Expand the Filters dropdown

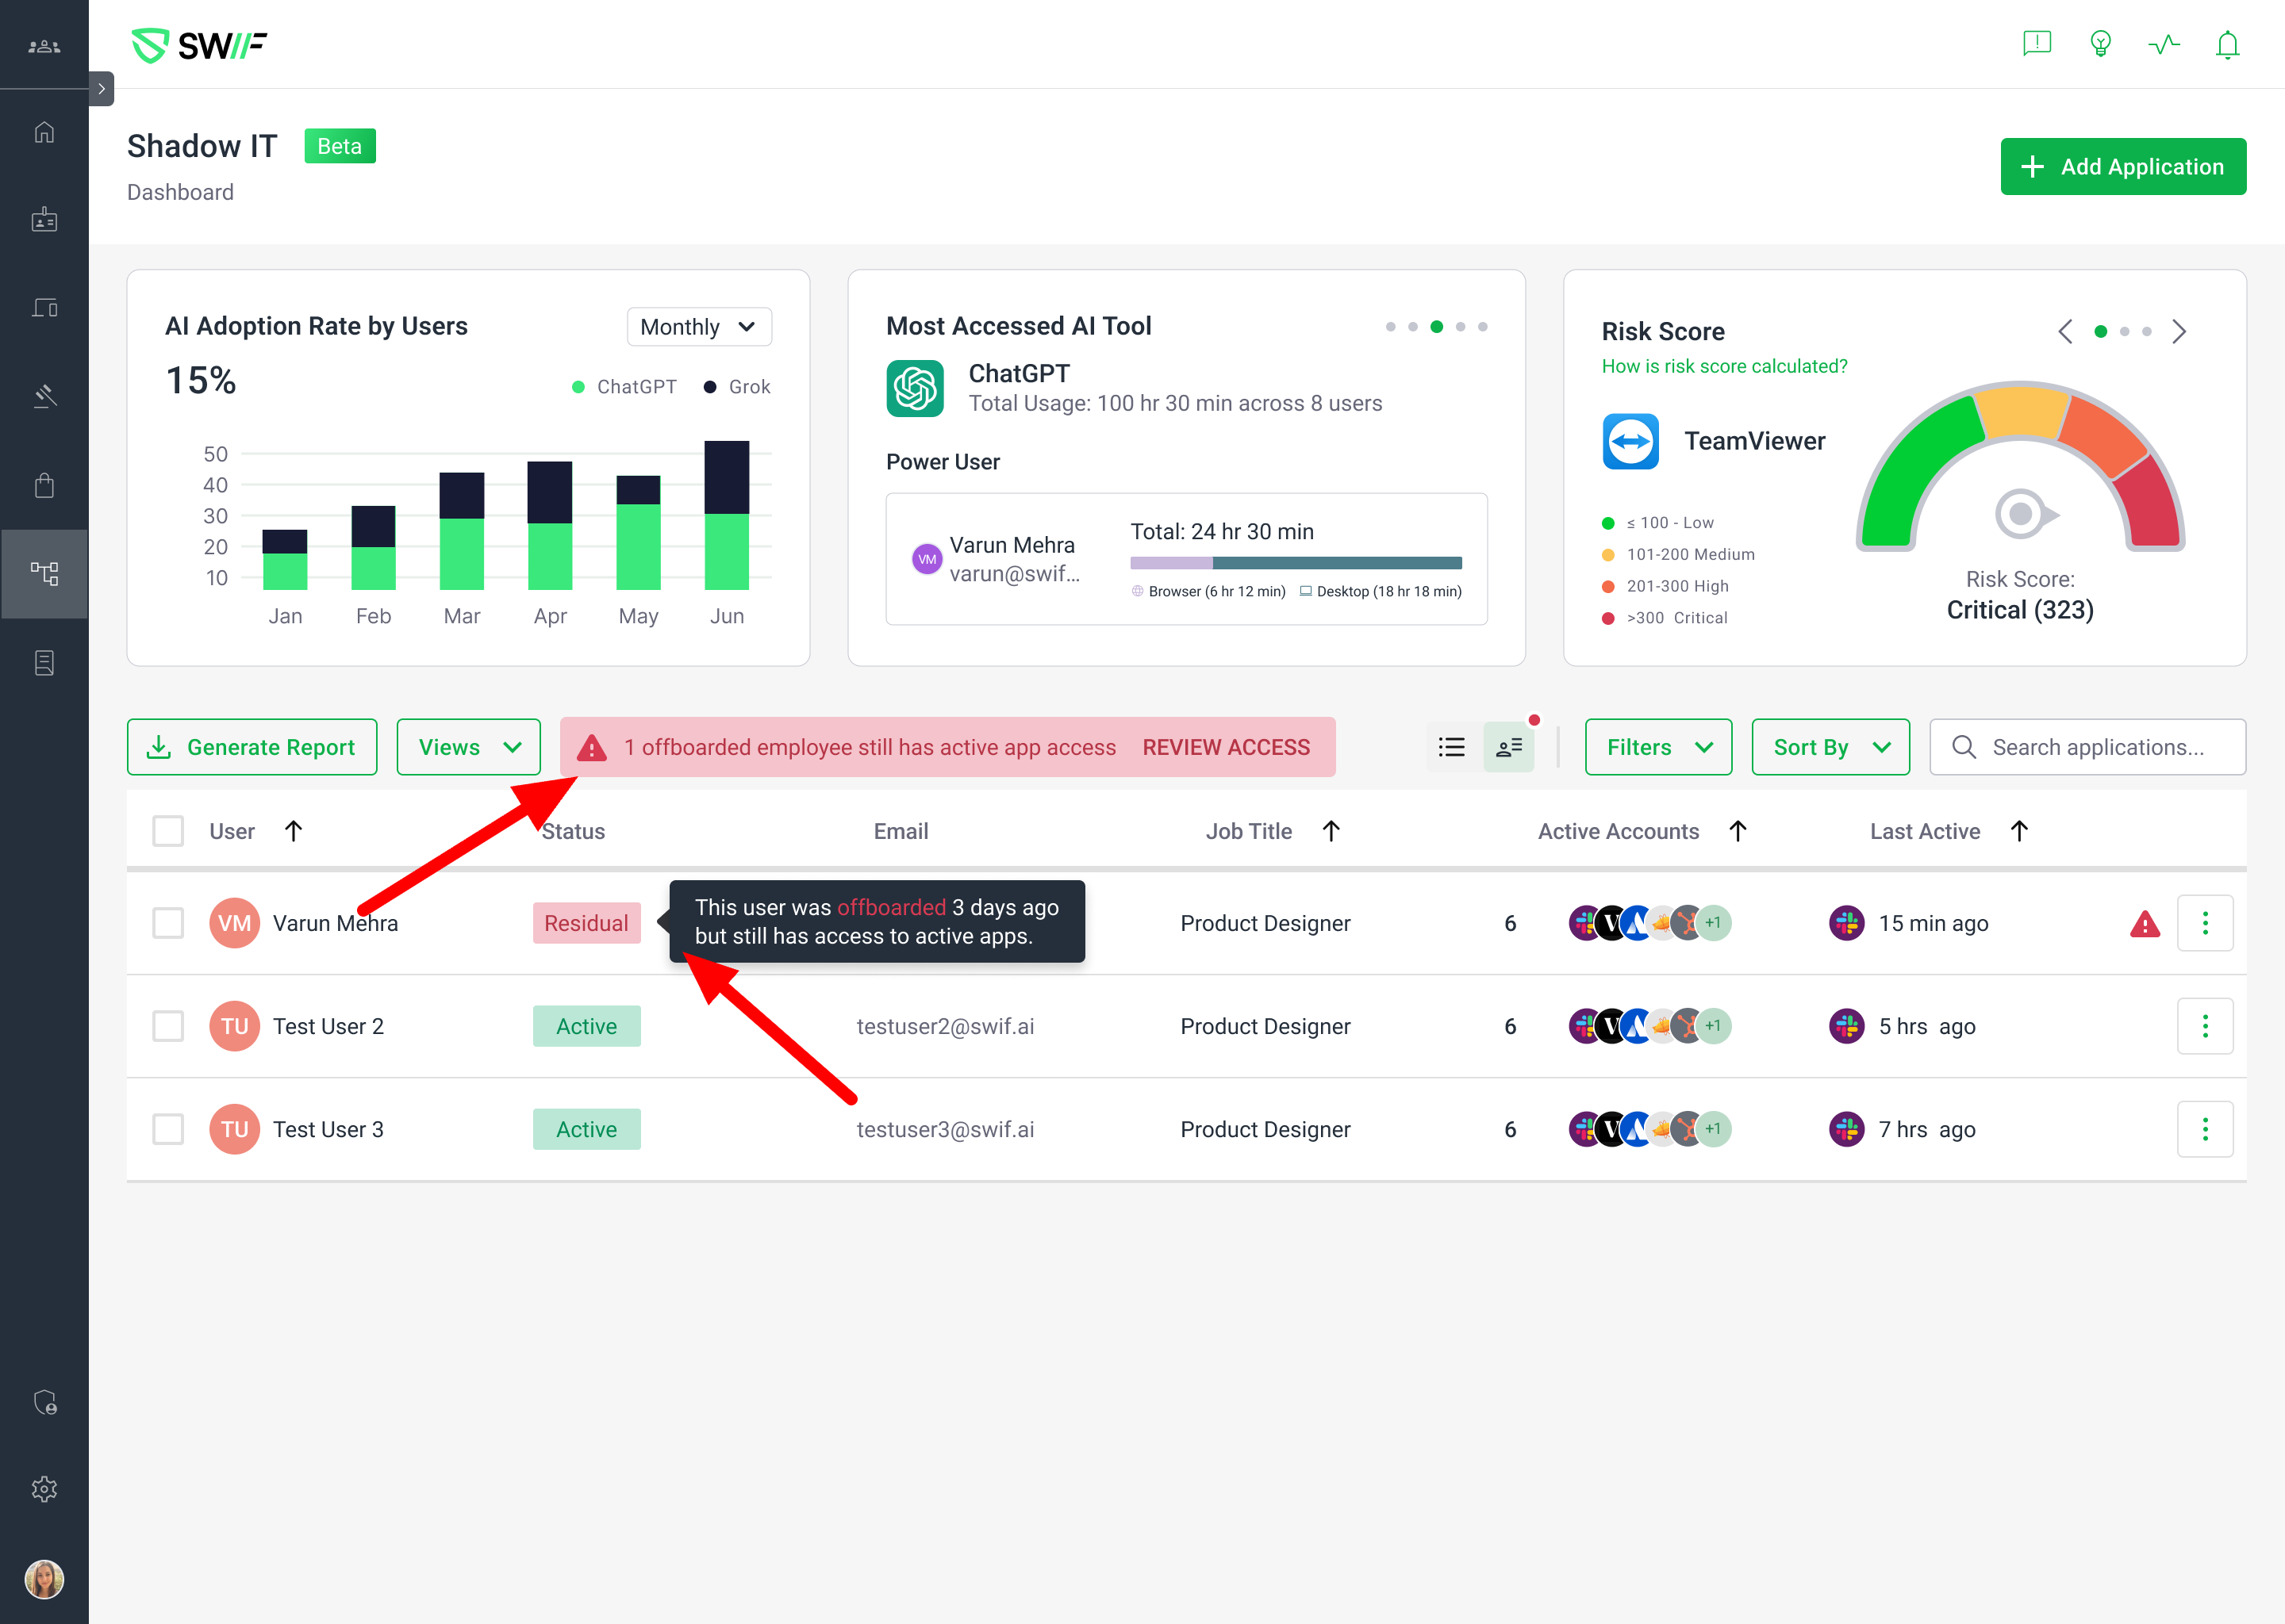click(x=1657, y=747)
